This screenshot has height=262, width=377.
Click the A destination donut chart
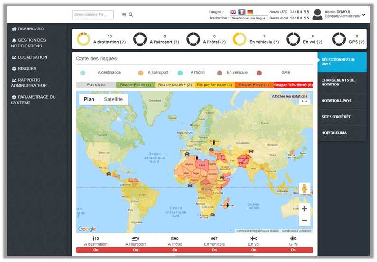(x=83, y=39)
